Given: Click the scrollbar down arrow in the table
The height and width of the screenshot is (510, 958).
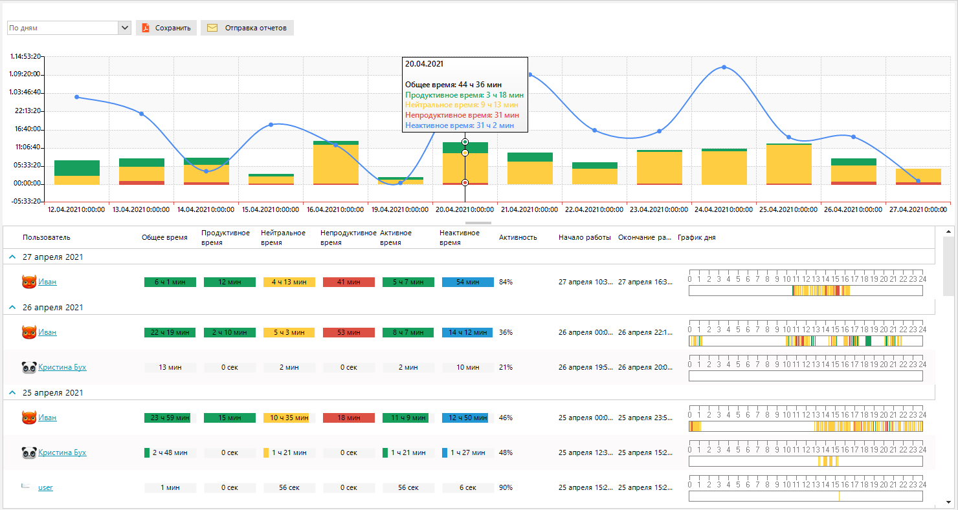Looking at the screenshot, I should (949, 502).
